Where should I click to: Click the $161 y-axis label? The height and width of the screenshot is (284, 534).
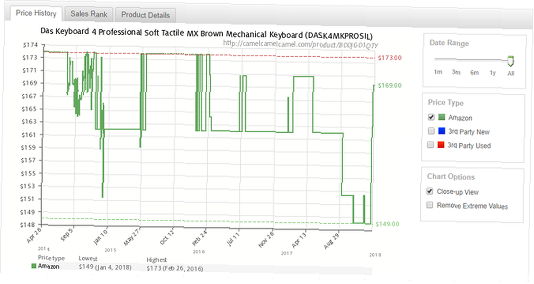point(29,134)
